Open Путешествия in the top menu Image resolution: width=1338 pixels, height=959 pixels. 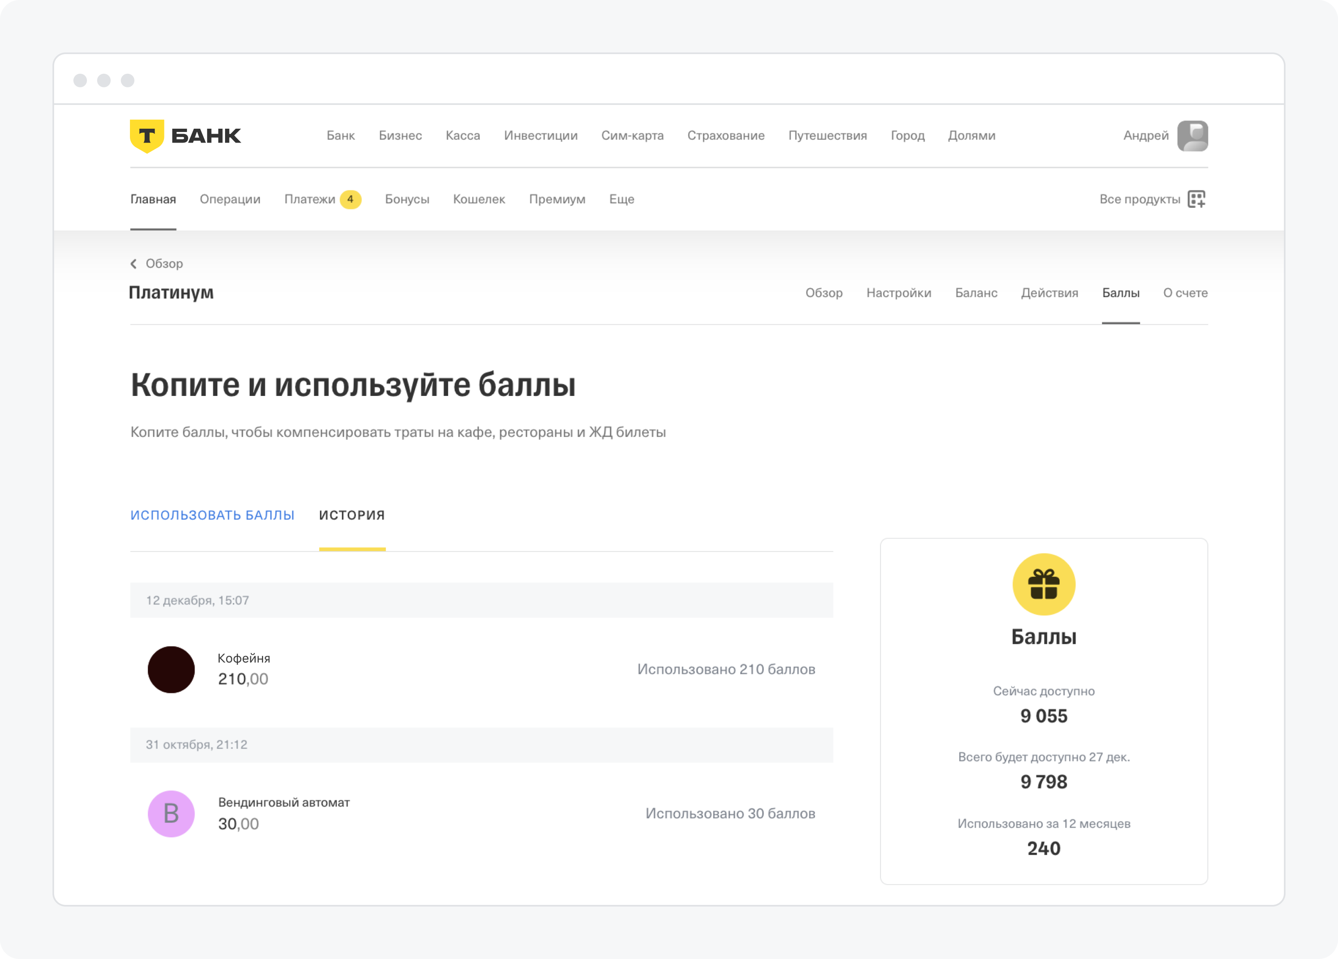(827, 136)
